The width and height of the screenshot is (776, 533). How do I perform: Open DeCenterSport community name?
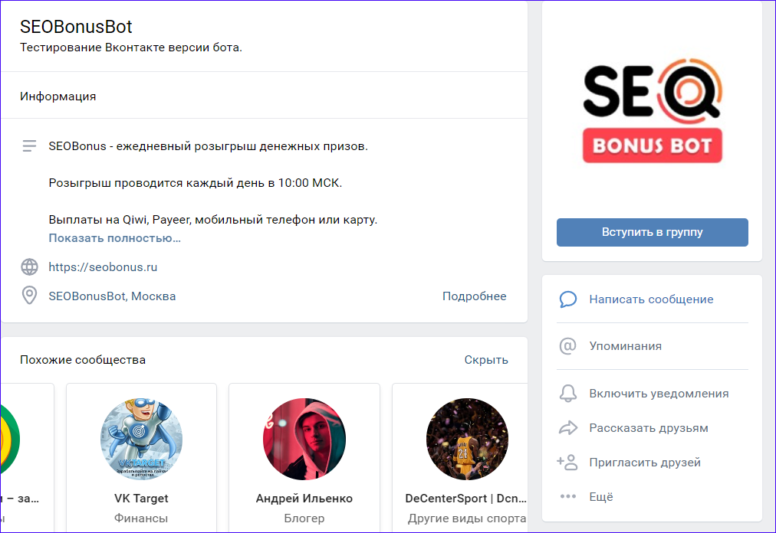[465, 499]
